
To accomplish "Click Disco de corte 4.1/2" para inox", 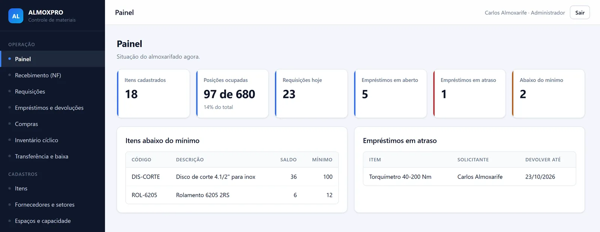I will [216, 177].
